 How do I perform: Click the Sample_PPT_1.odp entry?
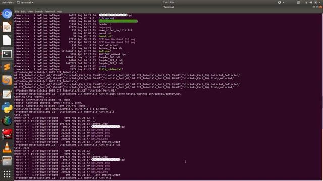tap(111, 60)
